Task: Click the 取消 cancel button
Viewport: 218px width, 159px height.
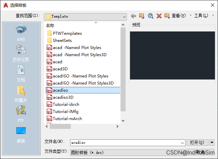Action: point(200,152)
